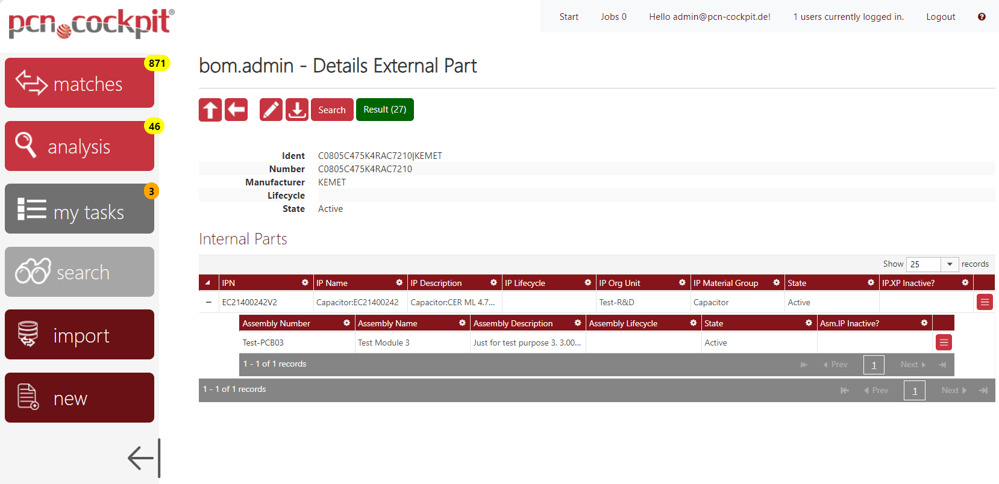This screenshot has width=999, height=484.
Task: Click the download export button
Action: [297, 110]
